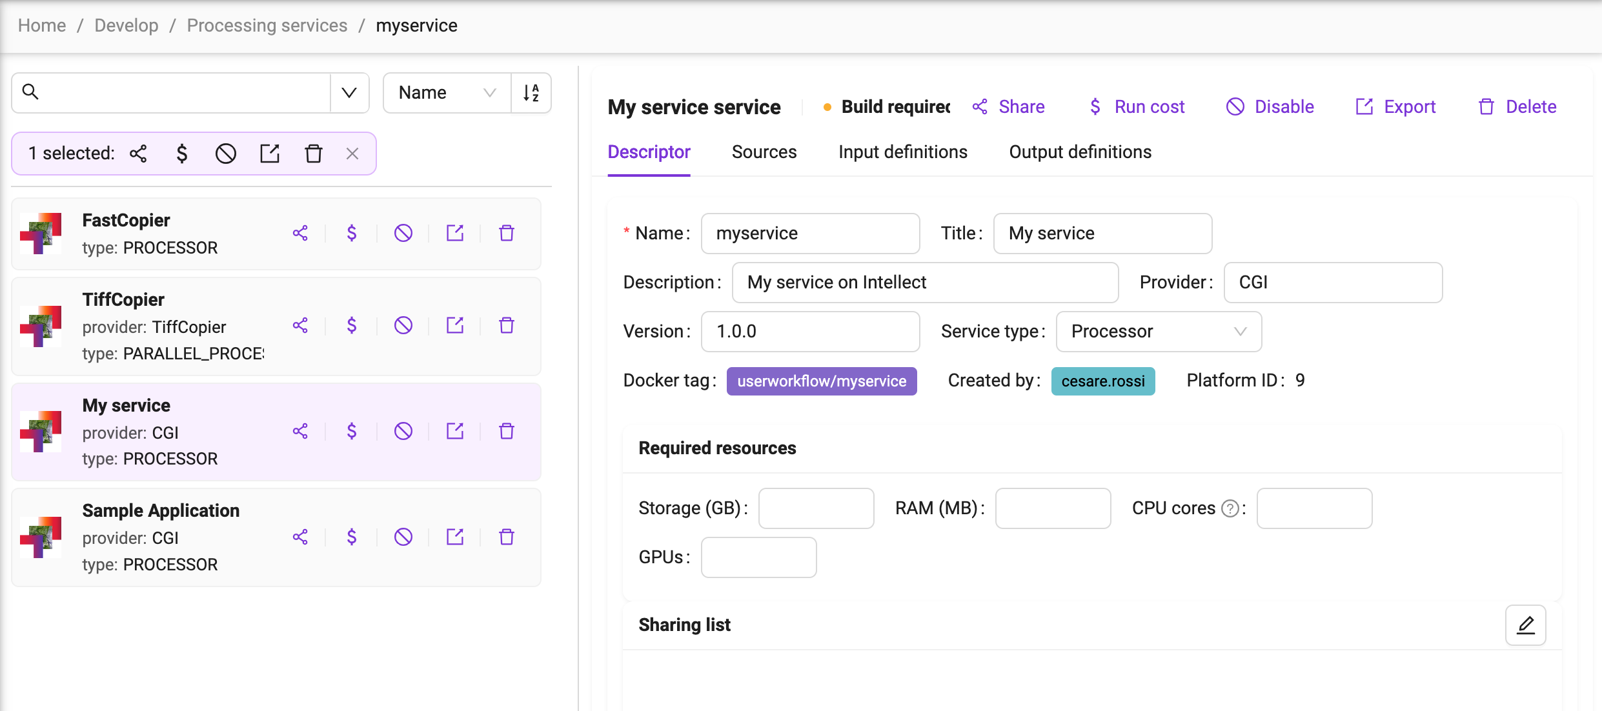
Task: Click the RAM (MB) input field
Action: [1053, 508]
